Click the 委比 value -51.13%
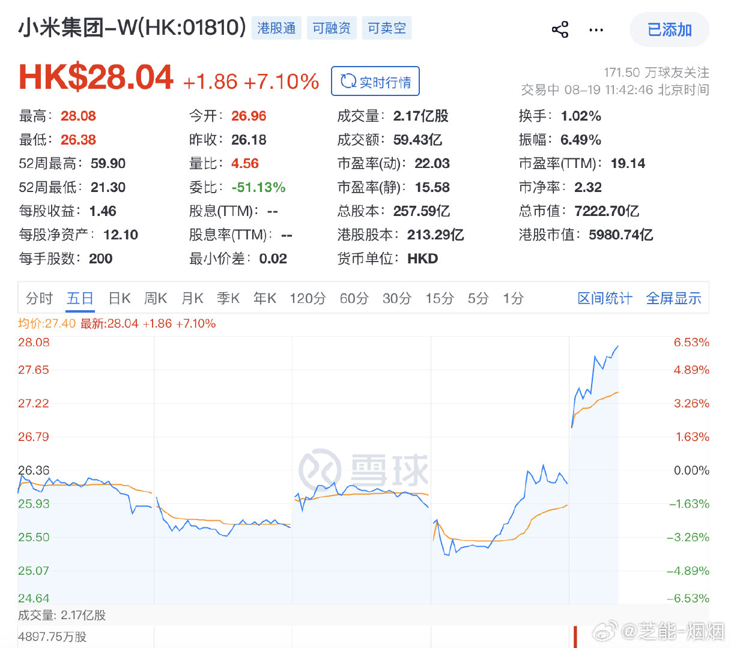 click(258, 187)
